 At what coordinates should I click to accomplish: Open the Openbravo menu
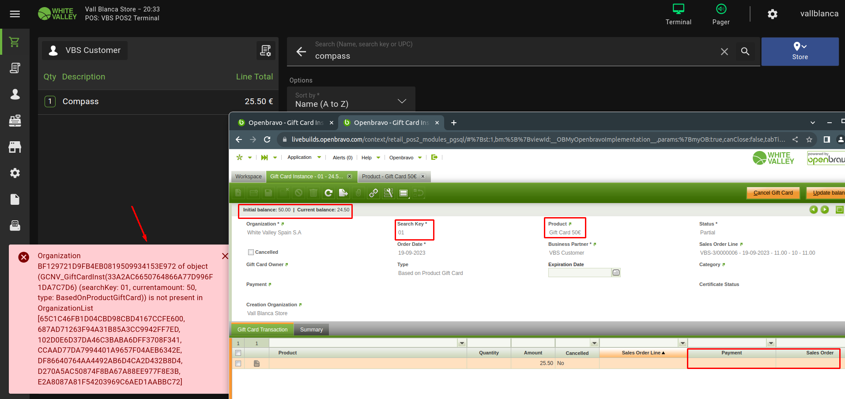pos(406,158)
